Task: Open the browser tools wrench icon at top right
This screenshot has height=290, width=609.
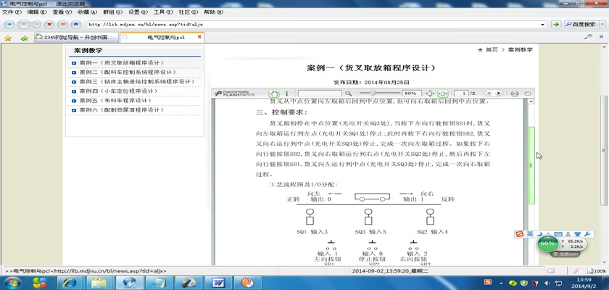Action: (589, 36)
